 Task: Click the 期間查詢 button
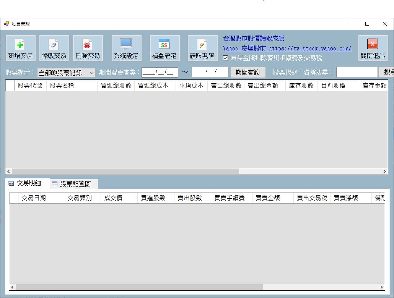248,72
